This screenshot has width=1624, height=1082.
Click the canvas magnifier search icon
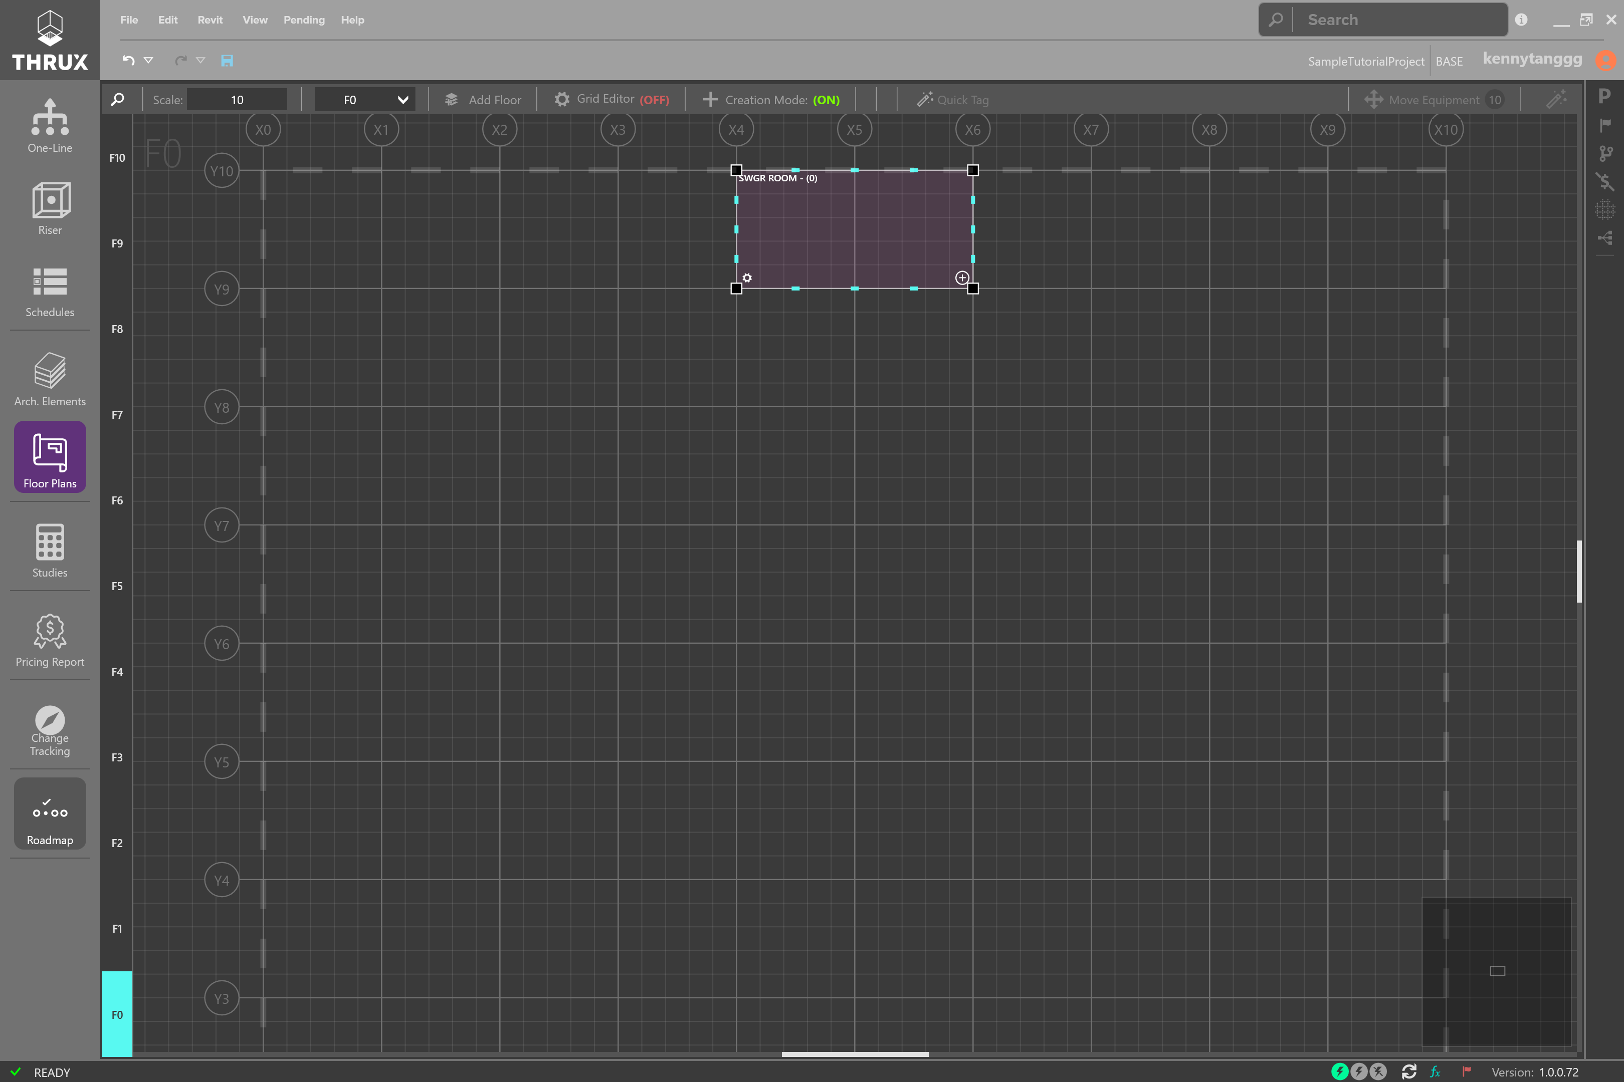click(x=117, y=99)
